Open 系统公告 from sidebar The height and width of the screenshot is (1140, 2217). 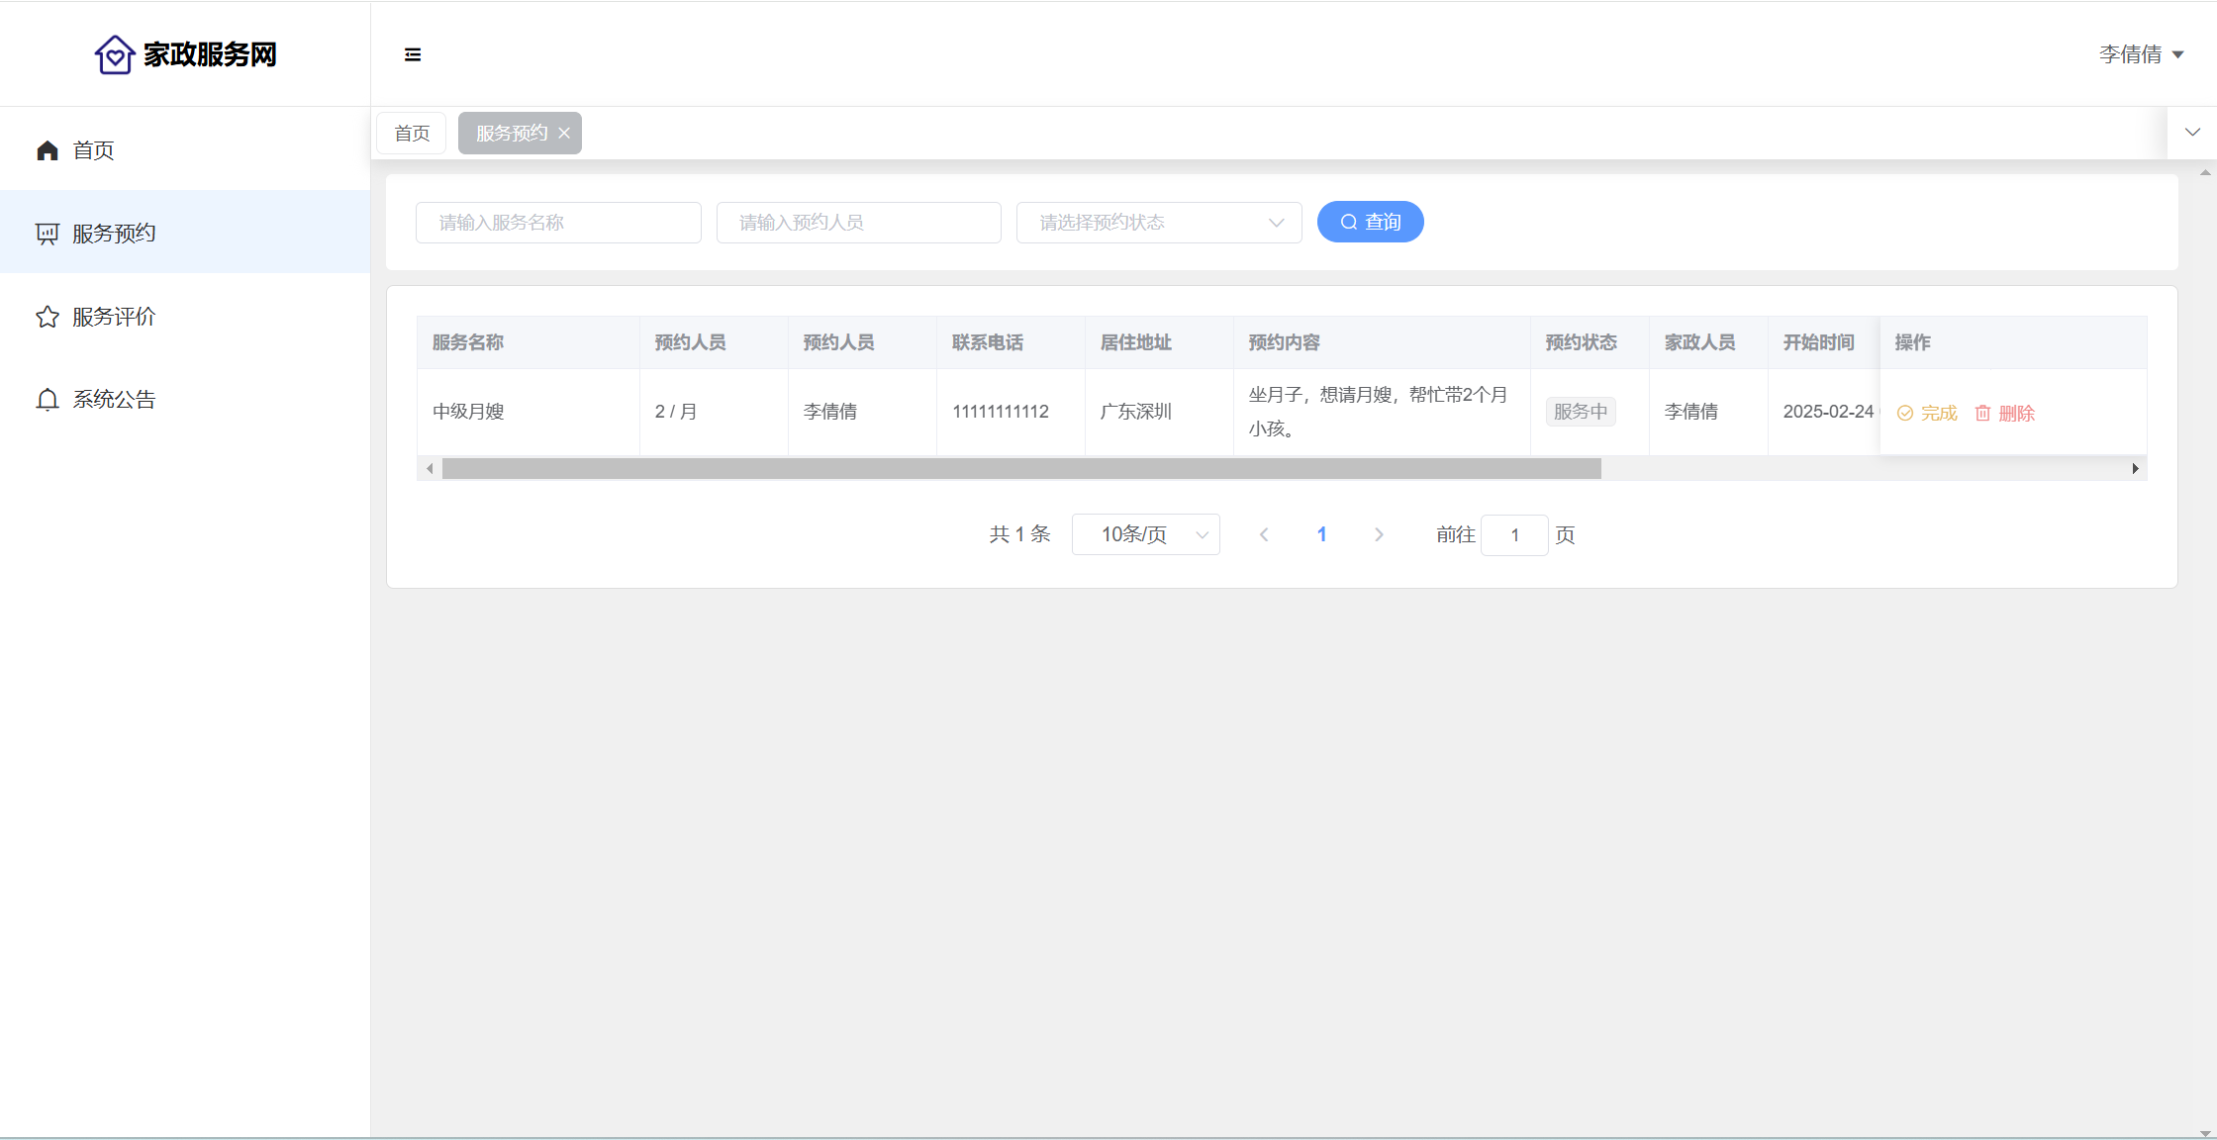(114, 400)
